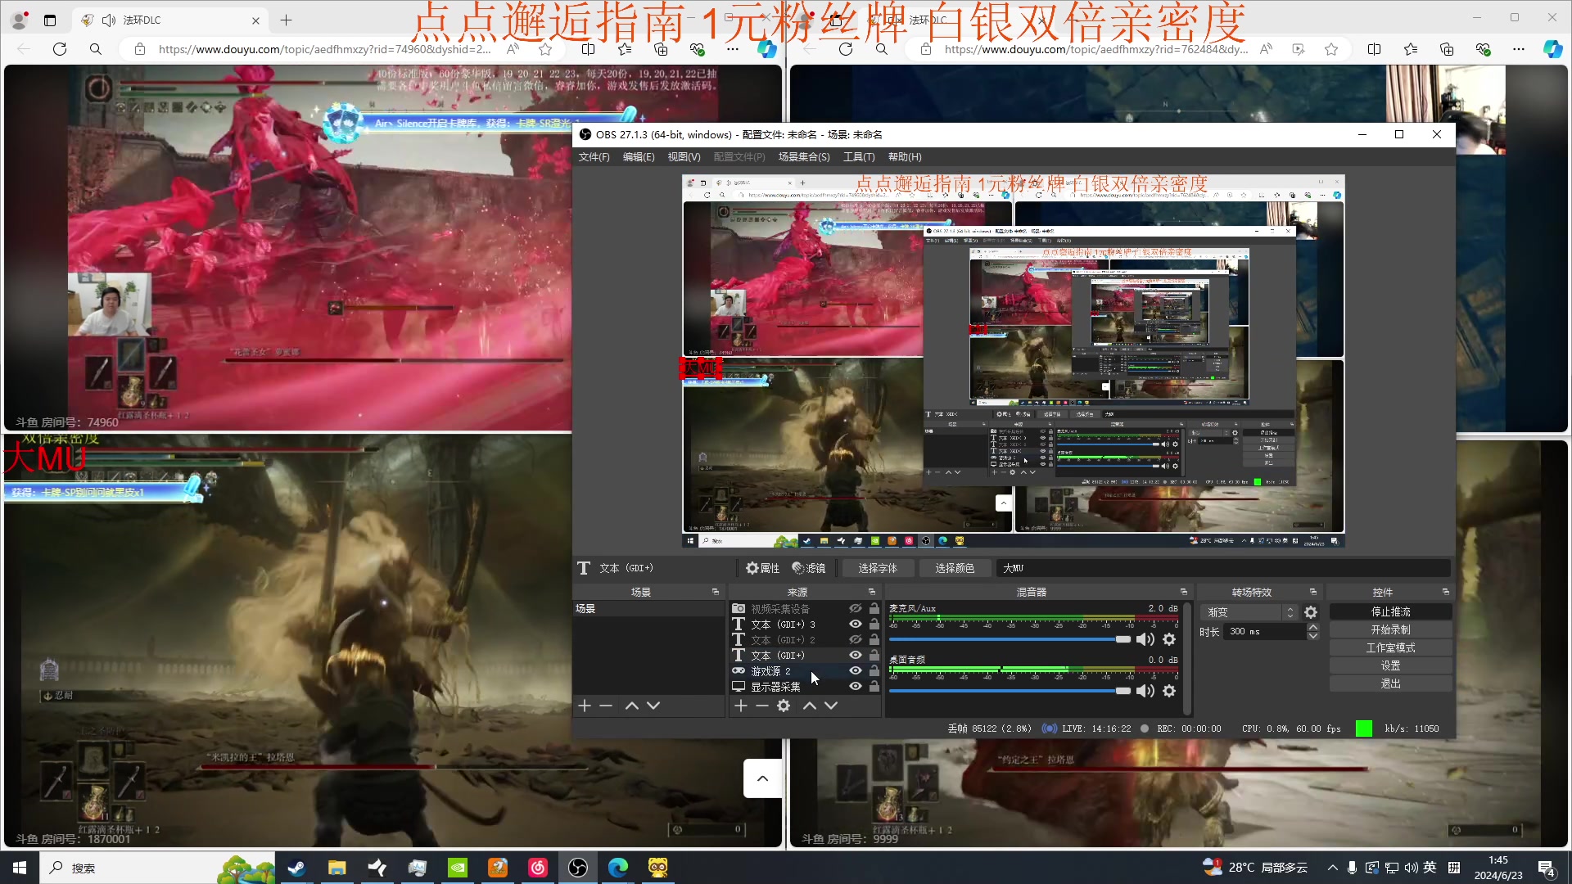The image size is (1572, 884).
Task: Pop out the 场景 dock panel
Action: coord(716,592)
